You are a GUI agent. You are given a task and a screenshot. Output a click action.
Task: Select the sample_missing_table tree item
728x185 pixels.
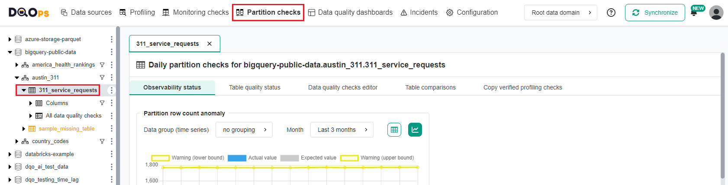click(67, 129)
